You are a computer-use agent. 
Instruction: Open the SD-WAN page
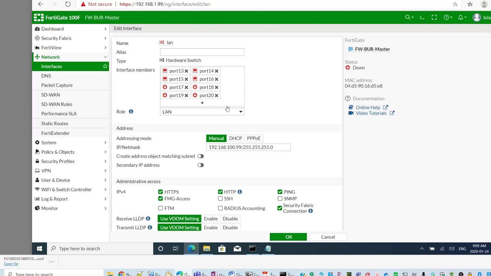pyautogui.click(x=51, y=95)
